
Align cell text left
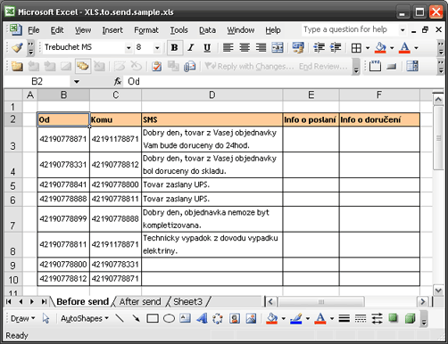pyautogui.click(x=228, y=47)
